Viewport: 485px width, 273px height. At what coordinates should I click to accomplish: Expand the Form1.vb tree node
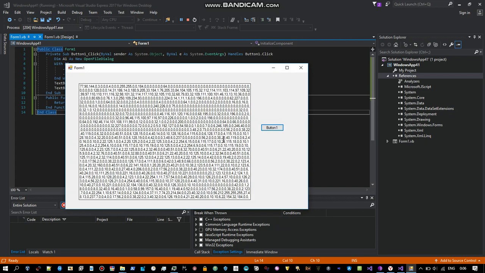pyautogui.click(x=387, y=141)
